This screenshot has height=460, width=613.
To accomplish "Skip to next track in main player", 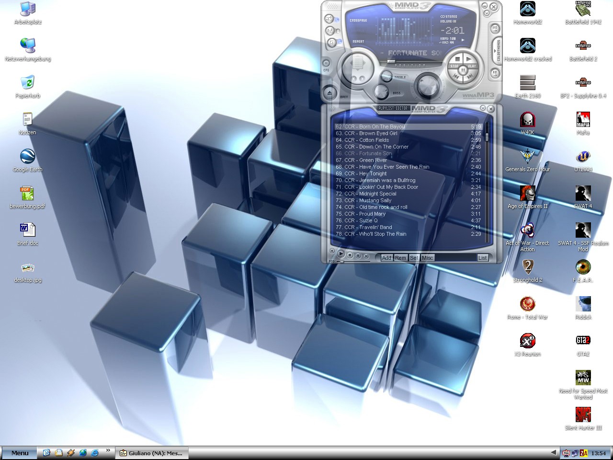I will click(469, 77).
